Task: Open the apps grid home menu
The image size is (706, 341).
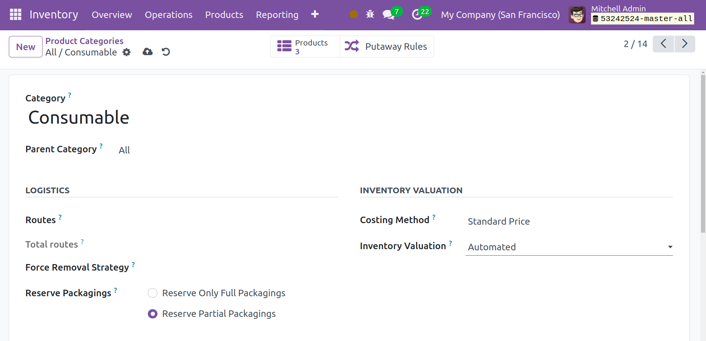Action: click(x=16, y=15)
